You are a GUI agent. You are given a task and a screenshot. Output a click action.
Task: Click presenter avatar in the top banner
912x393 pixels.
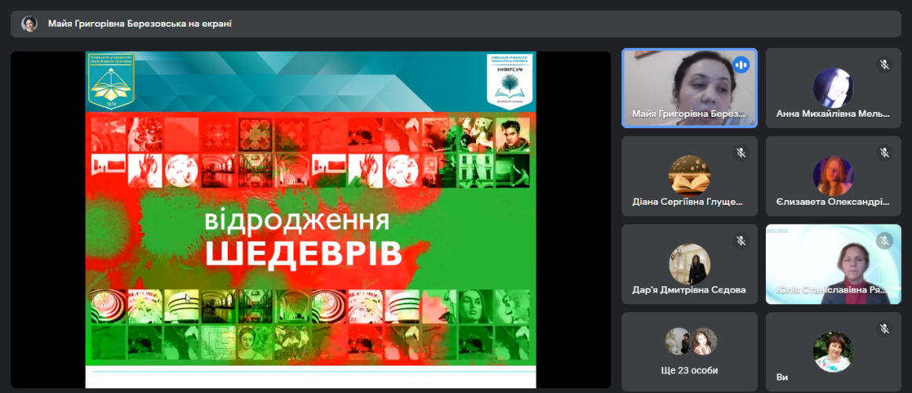[x=29, y=24]
